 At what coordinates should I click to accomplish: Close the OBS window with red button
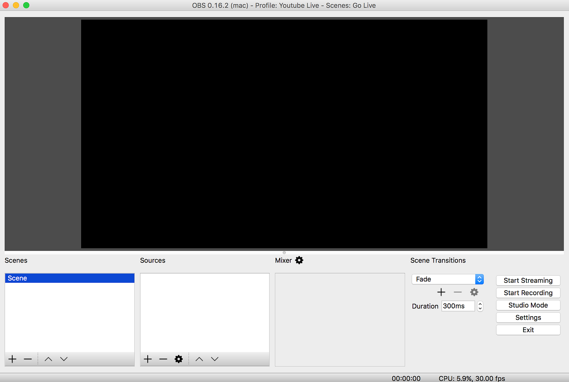[6, 5]
